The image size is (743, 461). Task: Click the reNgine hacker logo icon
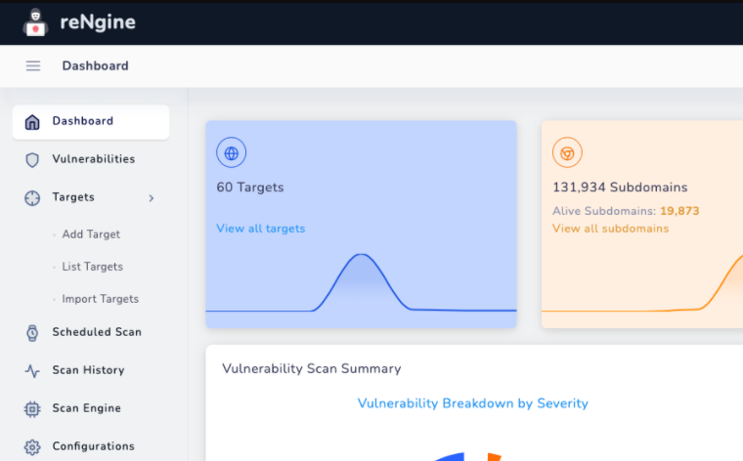pos(35,22)
